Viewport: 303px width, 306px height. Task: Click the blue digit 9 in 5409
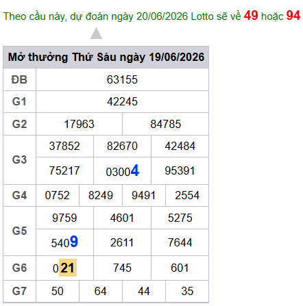click(74, 242)
